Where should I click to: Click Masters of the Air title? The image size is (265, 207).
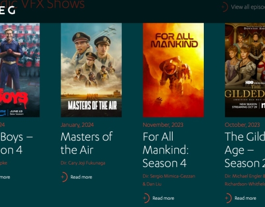(x=87, y=143)
